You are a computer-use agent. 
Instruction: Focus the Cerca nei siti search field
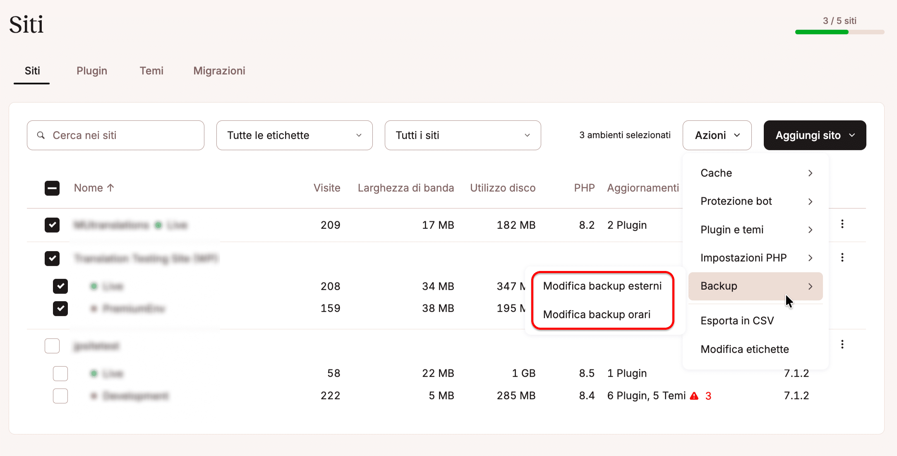(115, 135)
